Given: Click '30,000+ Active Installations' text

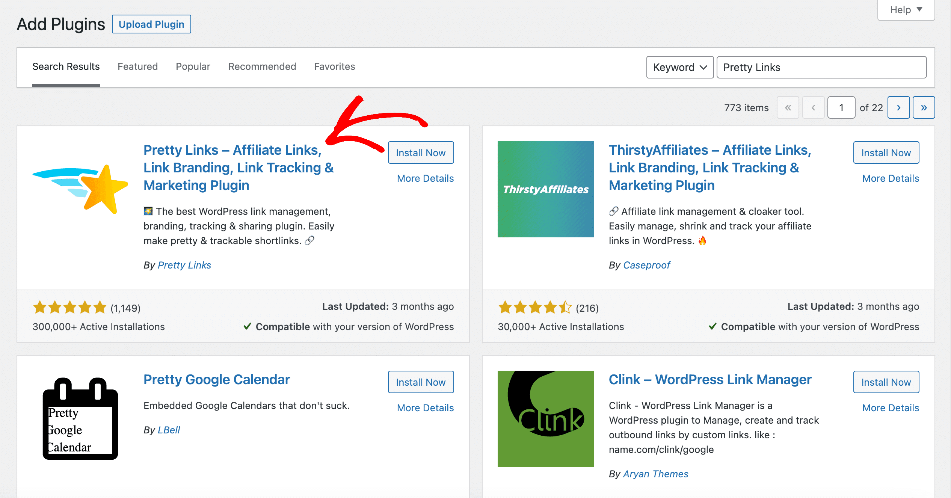Looking at the screenshot, I should tap(561, 327).
